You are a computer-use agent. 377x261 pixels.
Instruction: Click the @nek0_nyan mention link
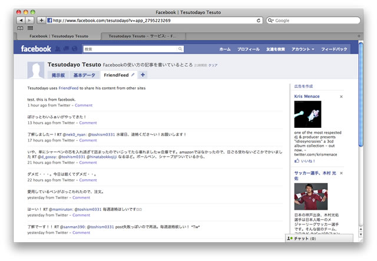pos(75,134)
